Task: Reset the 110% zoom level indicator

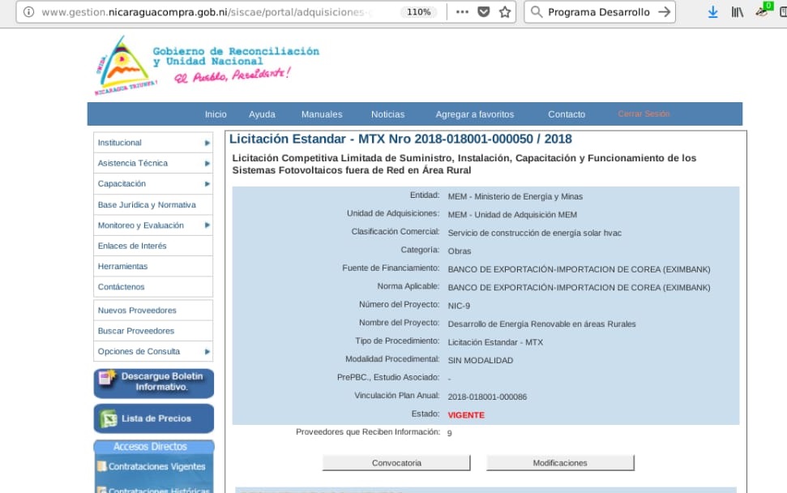Action: [x=418, y=11]
